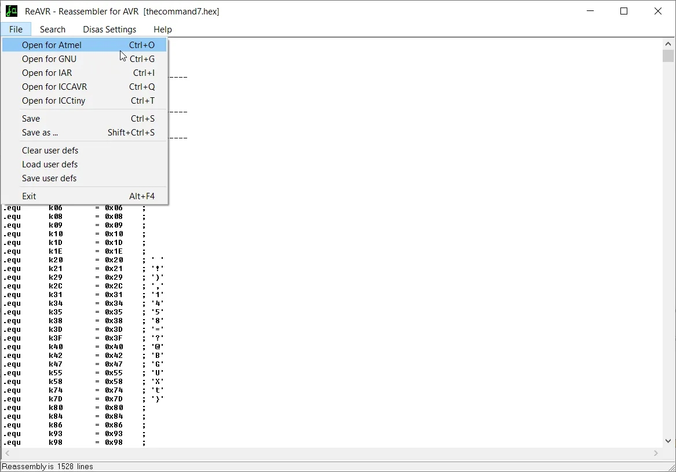This screenshot has width=676, height=472.
Task: Click Save user defs entry
Action: pyautogui.click(x=49, y=178)
